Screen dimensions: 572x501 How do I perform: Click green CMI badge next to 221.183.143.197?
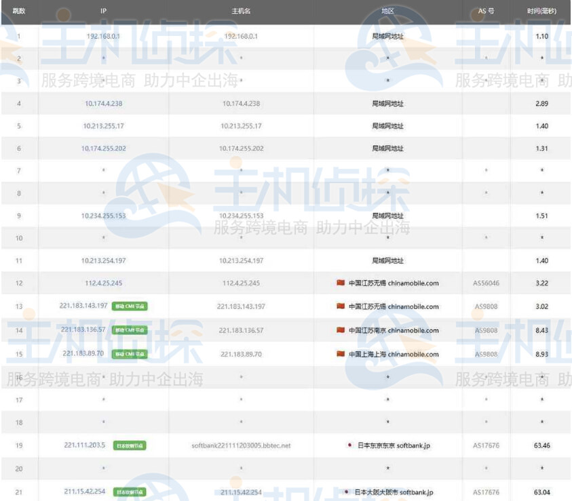pyautogui.click(x=130, y=306)
